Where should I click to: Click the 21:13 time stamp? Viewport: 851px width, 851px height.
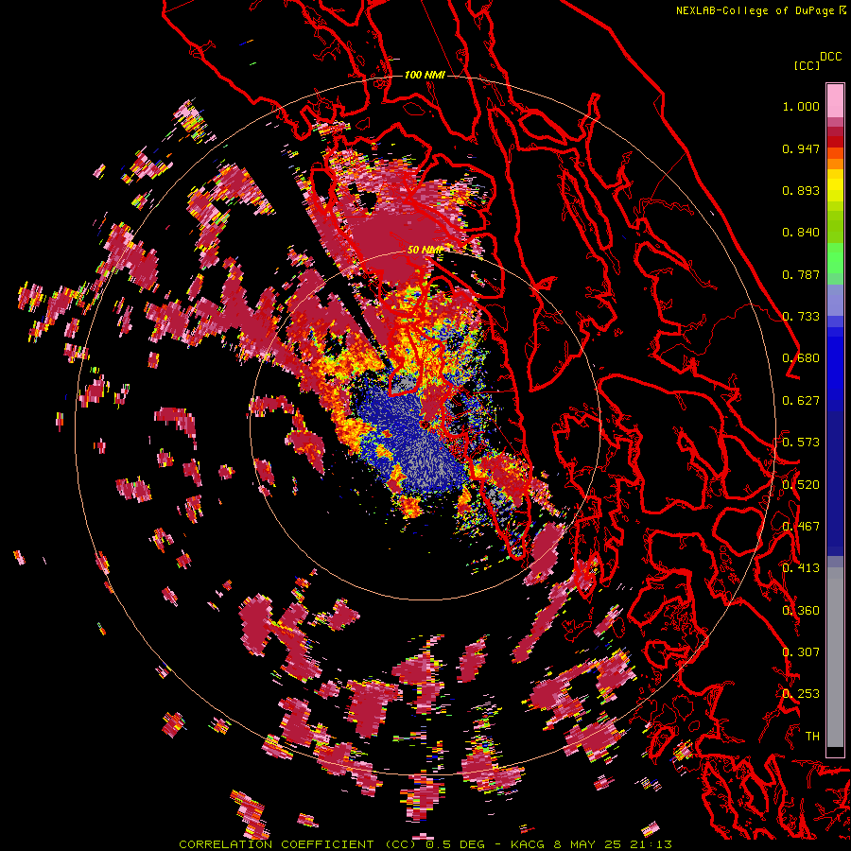point(651,844)
